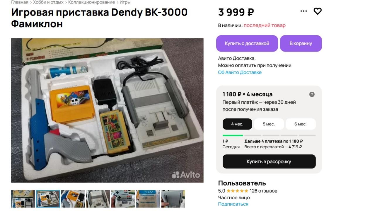The width and height of the screenshot is (375, 211).
Task: Click Купить в рассрочку button
Action: 269,161
